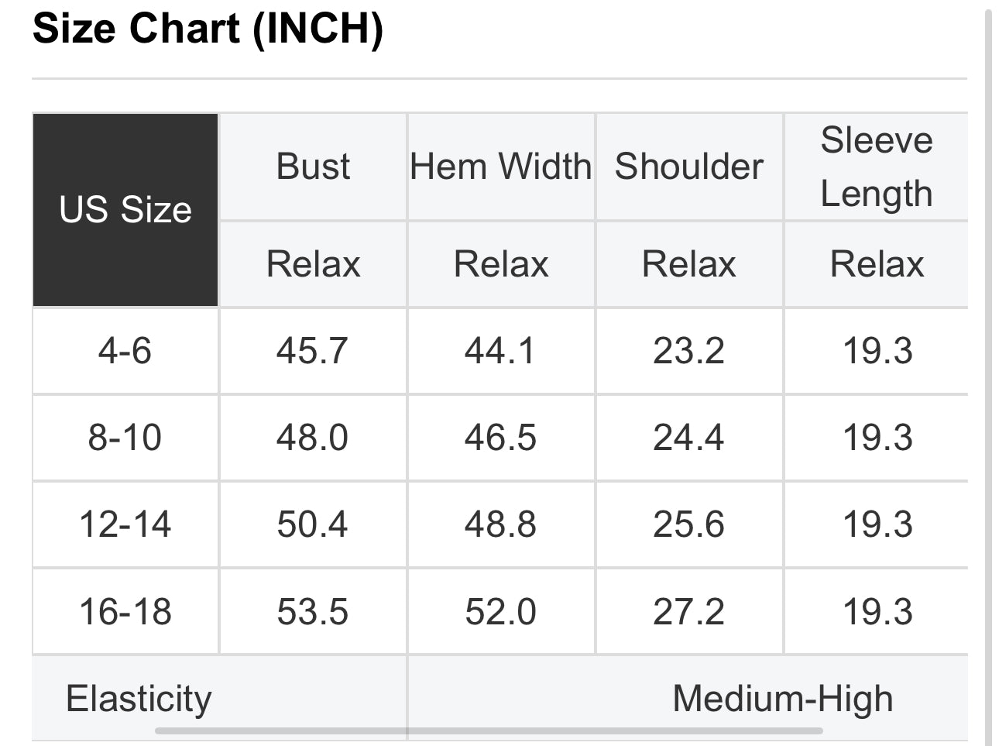Click the Sleeve Length column header
999x746 pixels.
(876, 167)
